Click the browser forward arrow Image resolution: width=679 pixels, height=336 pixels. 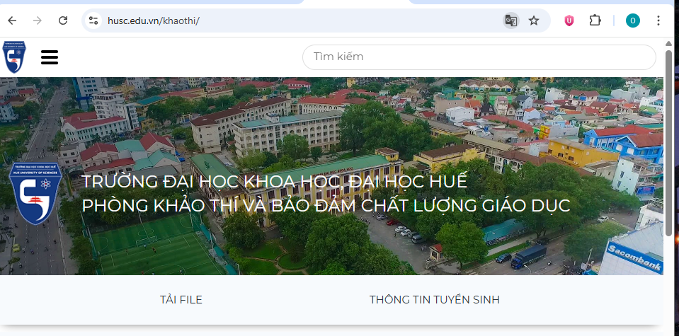coord(38,21)
